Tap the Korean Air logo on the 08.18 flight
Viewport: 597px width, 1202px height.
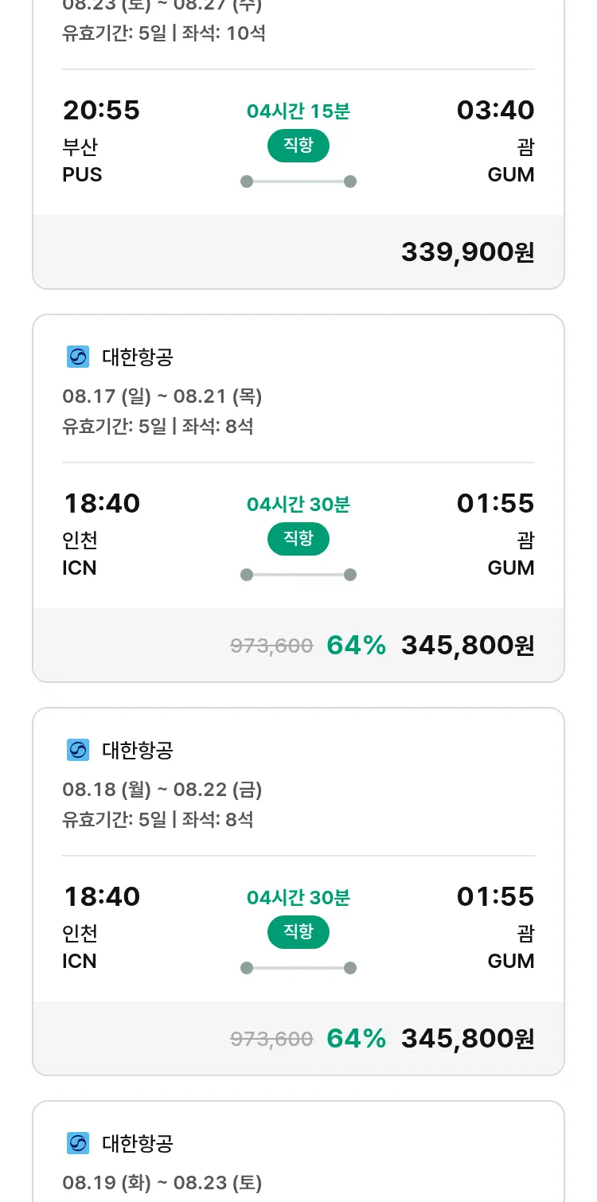tap(77, 750)
